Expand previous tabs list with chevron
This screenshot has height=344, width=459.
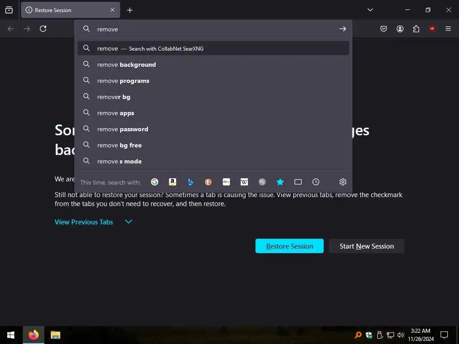(x=129, y=222)
